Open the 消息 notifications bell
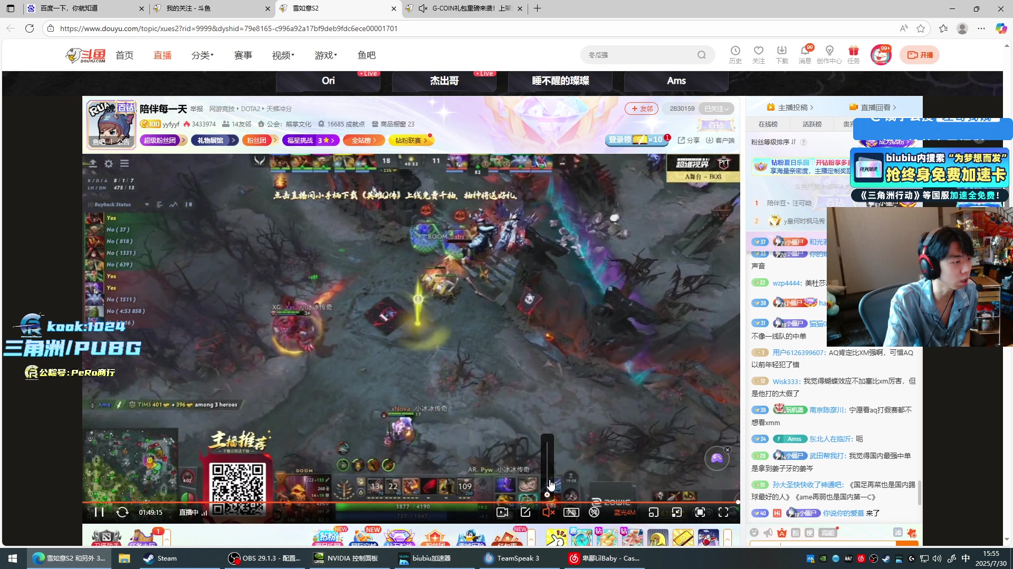Screen dimensions: 1013x569 pyautogui.click(x=805, y=54)
